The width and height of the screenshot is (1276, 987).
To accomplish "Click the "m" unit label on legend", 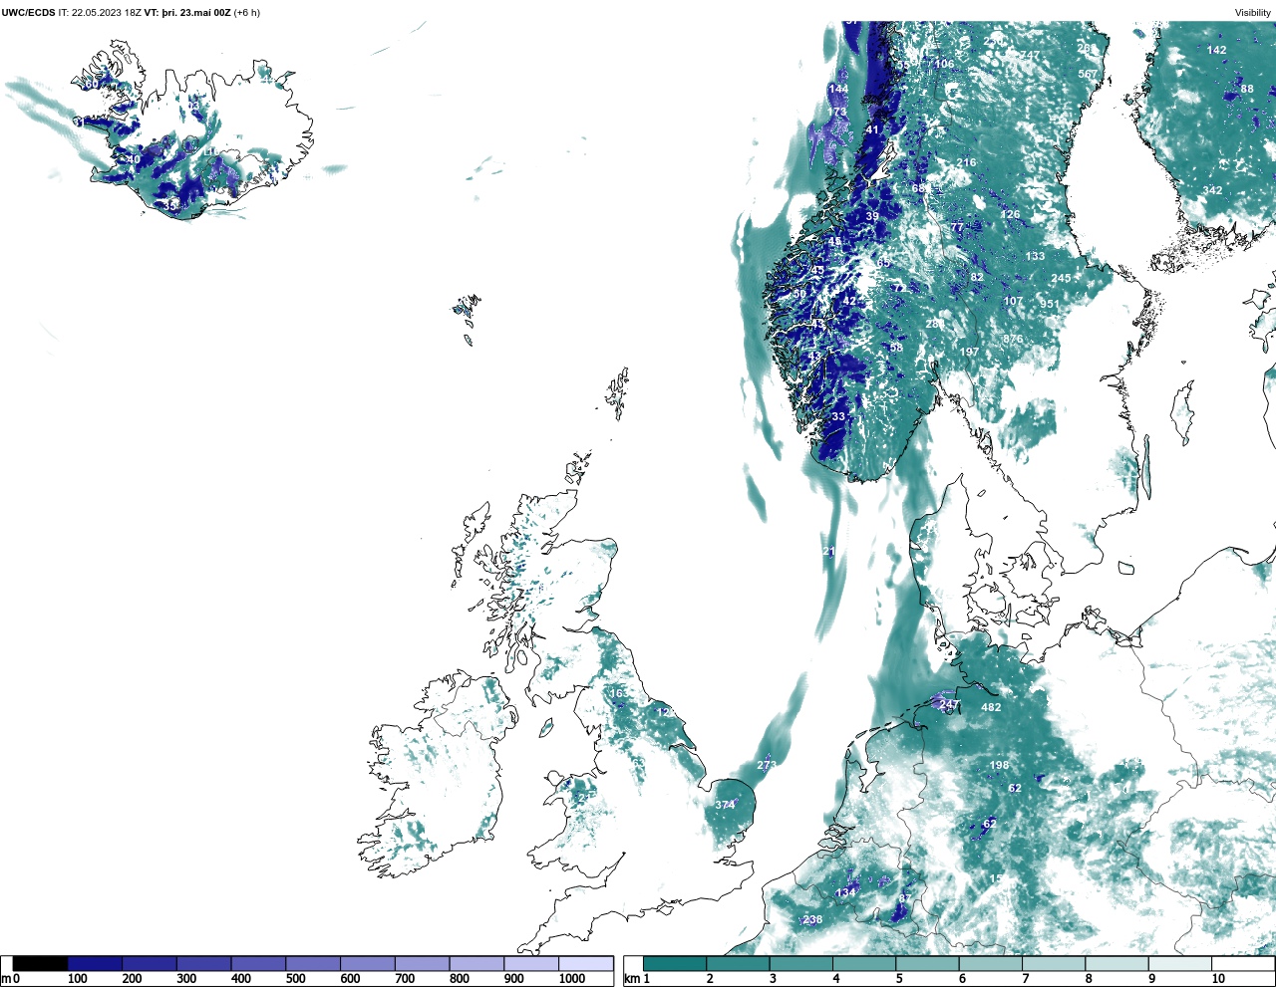I will tap(5, 979).
